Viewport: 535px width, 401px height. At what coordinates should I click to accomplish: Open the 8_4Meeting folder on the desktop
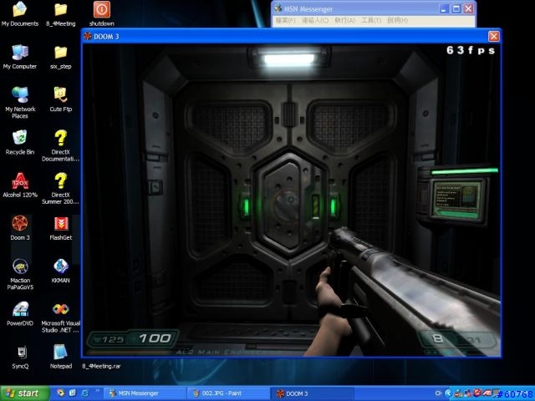pos(61,13)
